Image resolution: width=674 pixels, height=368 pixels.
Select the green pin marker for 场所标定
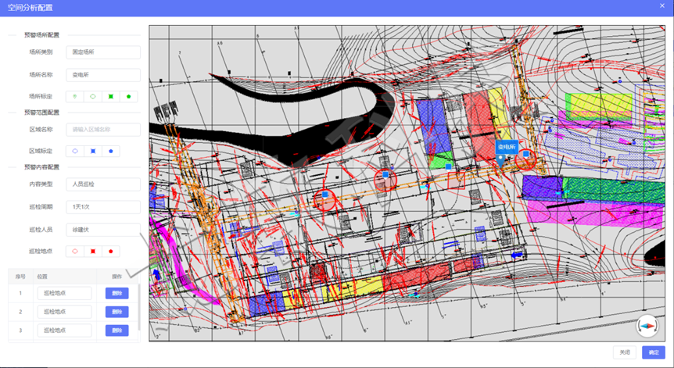coord(75,96)
